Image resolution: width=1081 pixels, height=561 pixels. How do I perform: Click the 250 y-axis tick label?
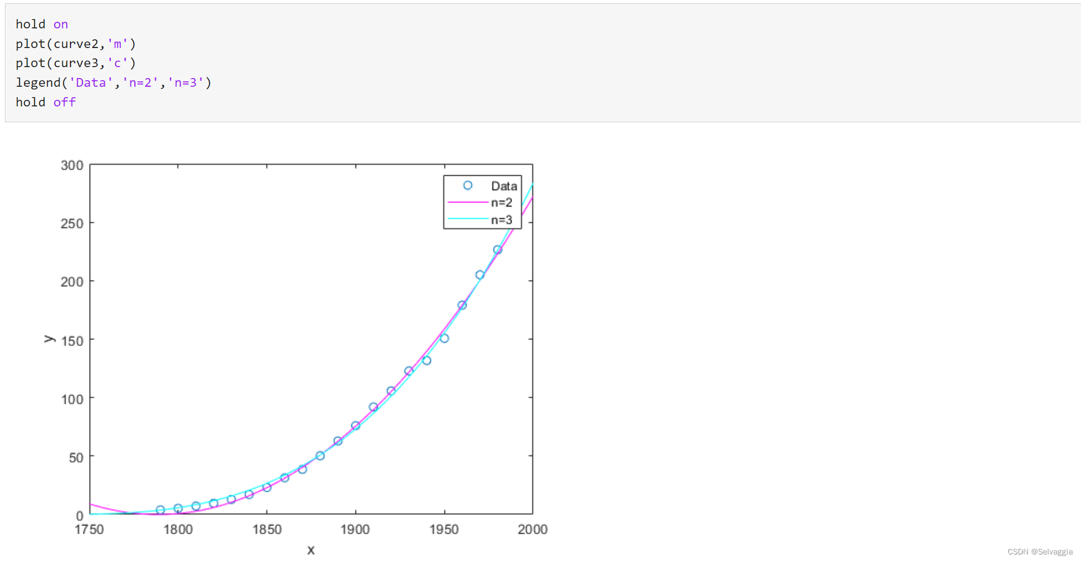pos(72,224)
